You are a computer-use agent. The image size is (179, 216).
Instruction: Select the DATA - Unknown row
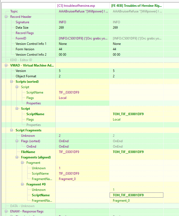(22, 206)
